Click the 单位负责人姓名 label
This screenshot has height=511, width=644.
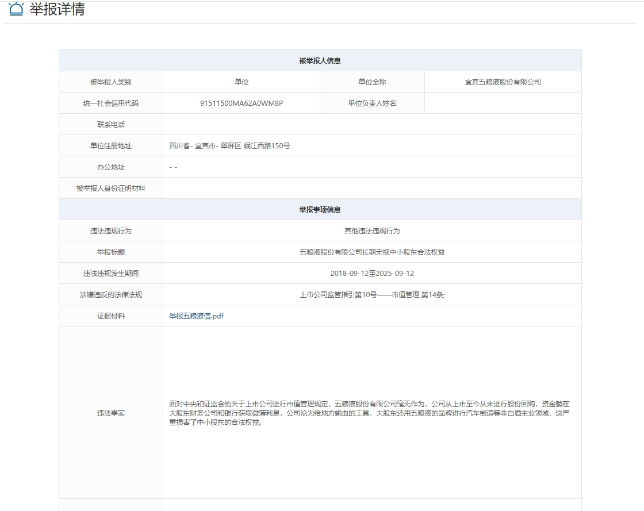(372, 103)
